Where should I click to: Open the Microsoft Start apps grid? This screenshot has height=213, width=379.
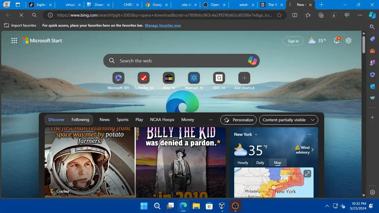click(14, 41)
